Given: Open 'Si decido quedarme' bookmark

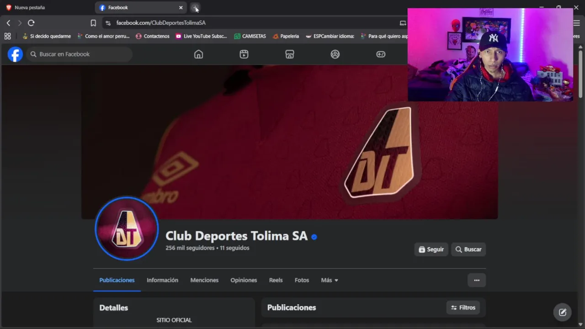Looking at the screenshot, I should click(x=47, y=36).
